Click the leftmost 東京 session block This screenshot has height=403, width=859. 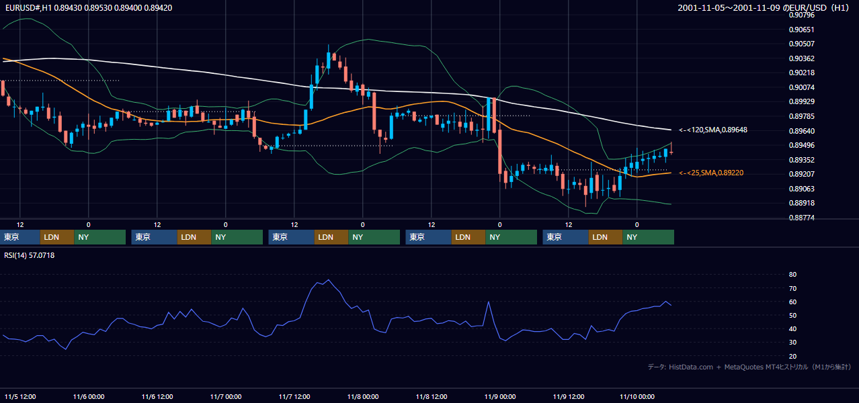20,237
